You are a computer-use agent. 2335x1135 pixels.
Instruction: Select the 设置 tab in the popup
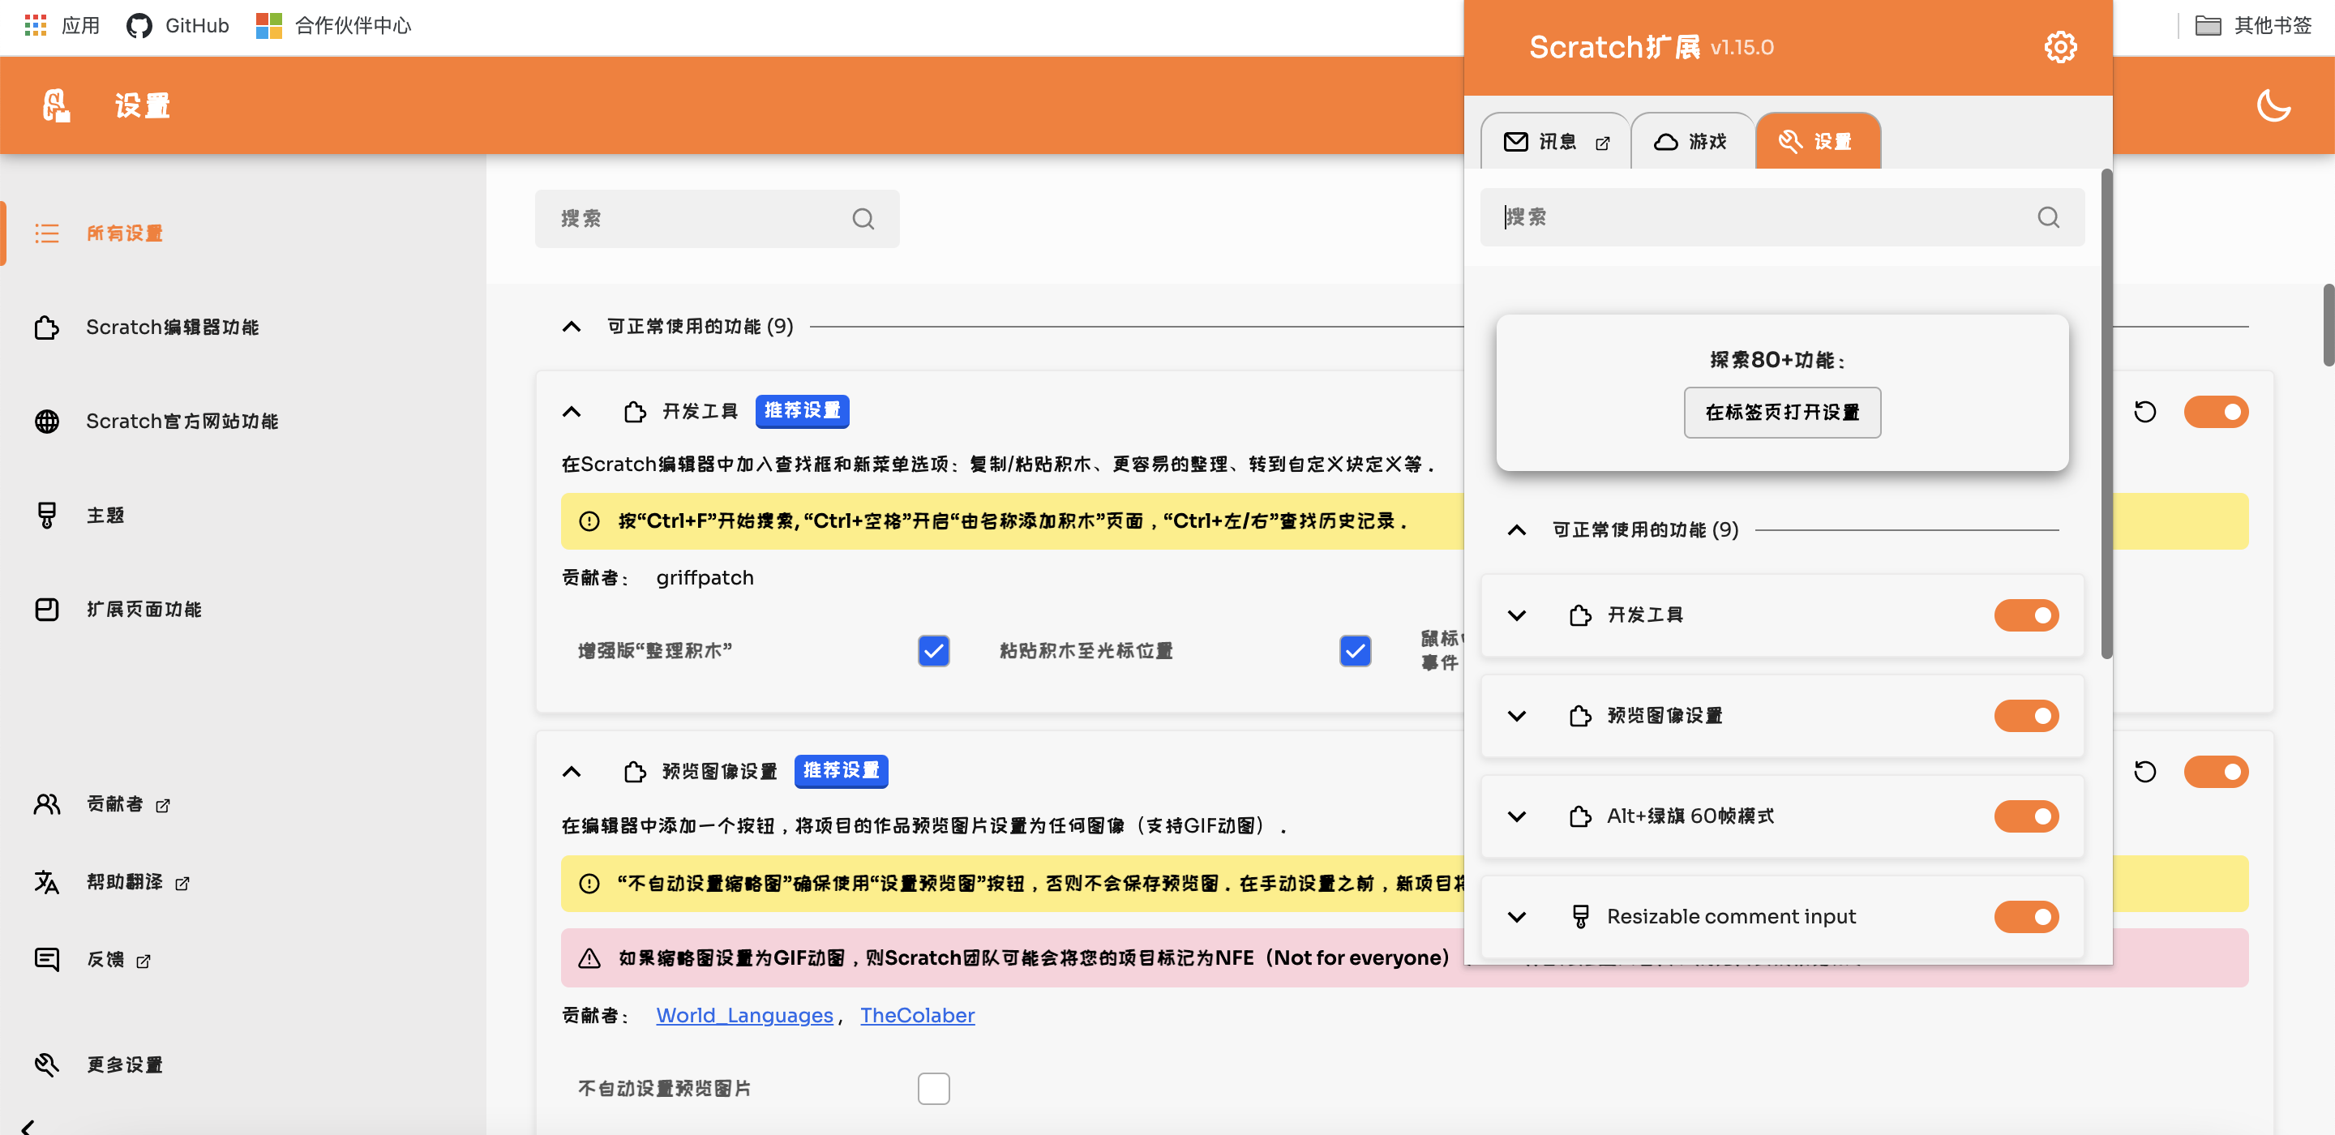tap(1818, 141)
